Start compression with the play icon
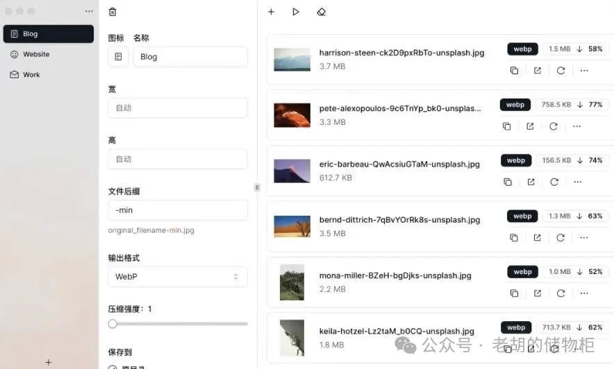The height and width of the screenshot is (369, 614). tap(296, 12)
